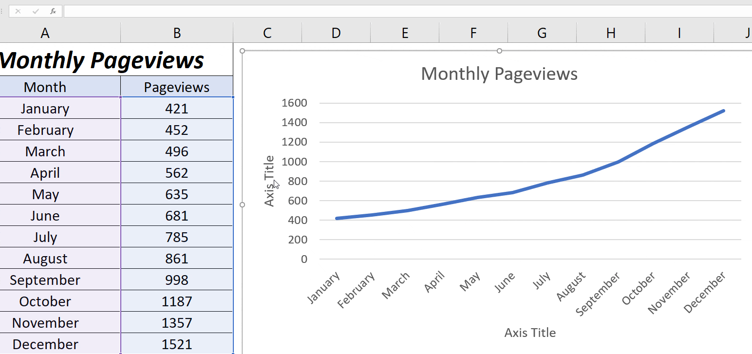Screen dimensions: 752x354
Task: Click the Cancel X in the formula bar
Action: (x=18, y=11)
